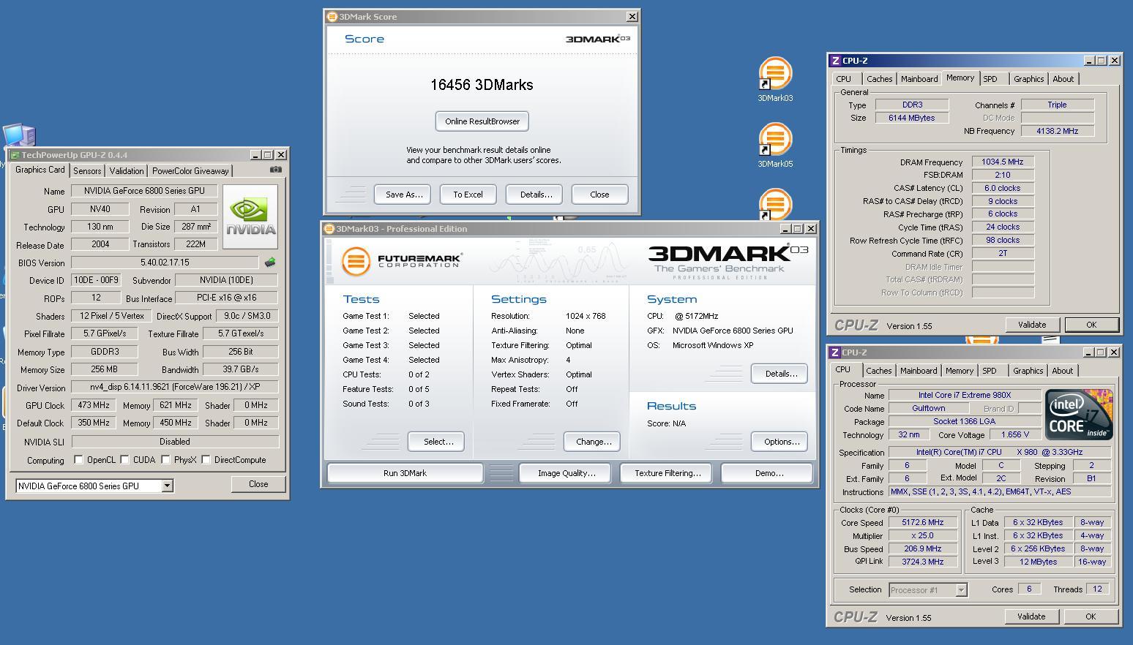The width and height of the screenshot is (1133, 645).
Task: Open the Processor #1 selection dropdown
Action: coord(961,590)
